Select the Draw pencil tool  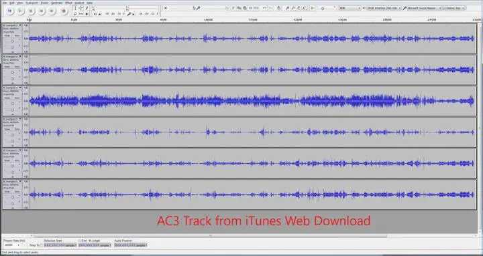click(87, 8)
